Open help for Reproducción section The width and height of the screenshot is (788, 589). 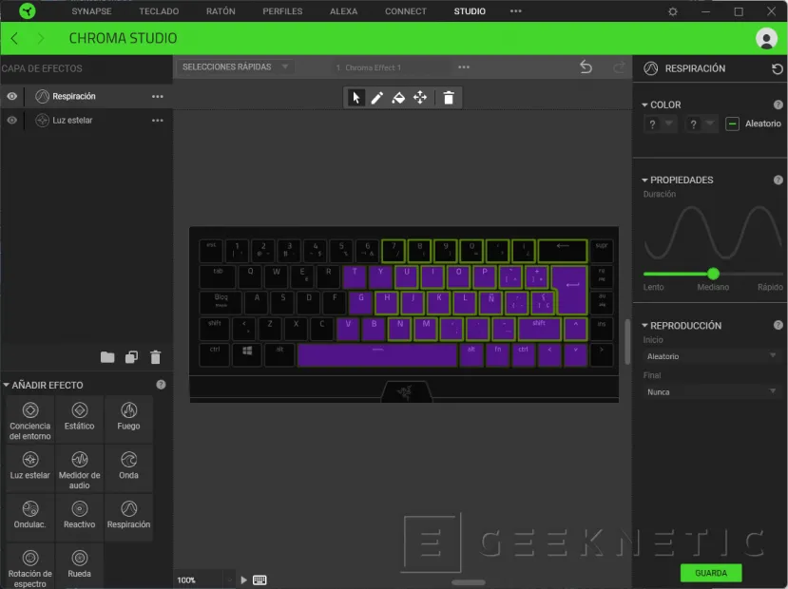coord(778,325)
